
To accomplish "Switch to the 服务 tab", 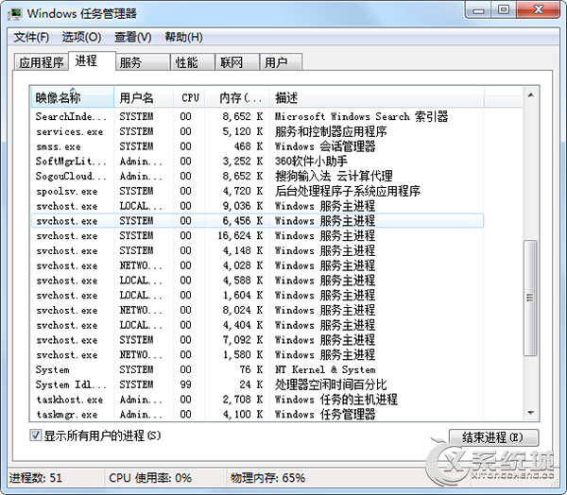I will 143,62.
